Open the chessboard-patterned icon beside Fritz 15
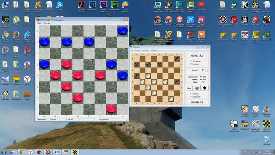Image resolution: width=275 pixels, height=155 pixels. [223, 21]
